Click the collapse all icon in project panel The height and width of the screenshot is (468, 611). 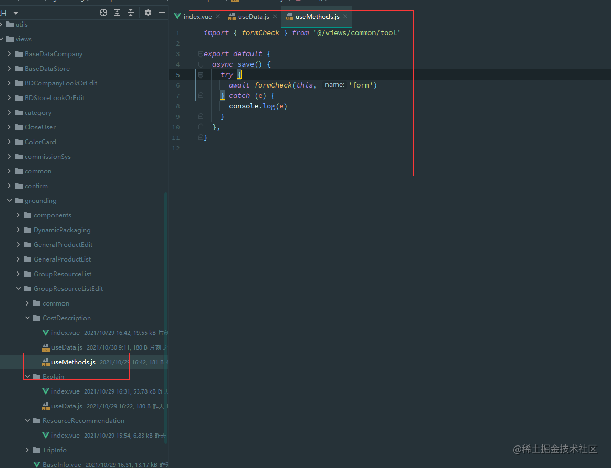click(x=131, y=13)
